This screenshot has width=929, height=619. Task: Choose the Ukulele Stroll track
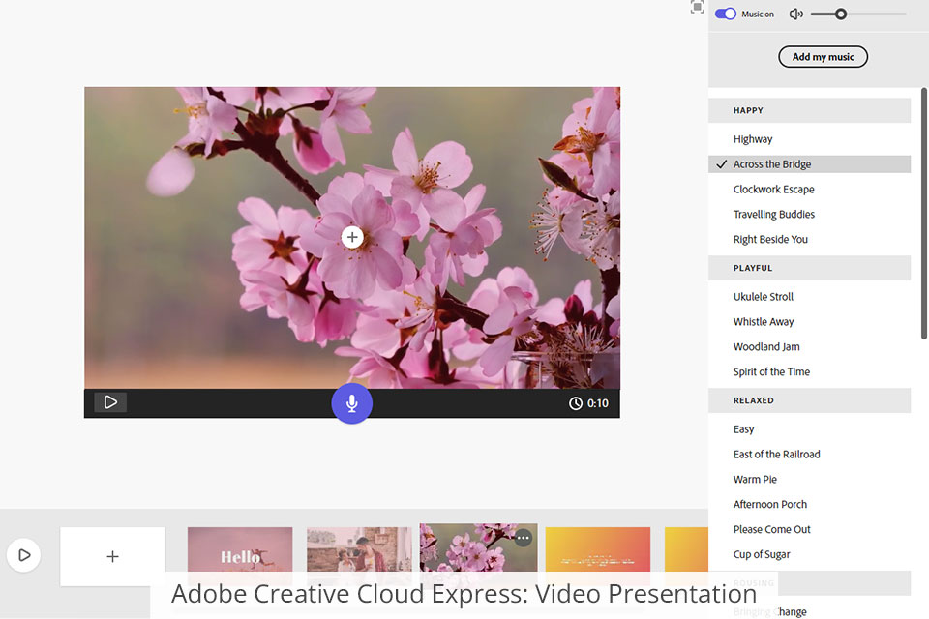[x=764, y=297]
